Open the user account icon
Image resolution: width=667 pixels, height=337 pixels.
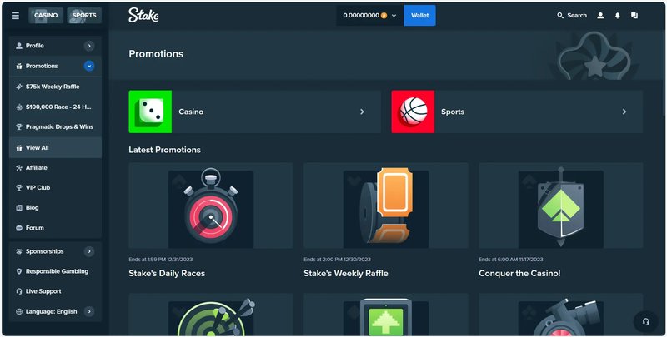(600, 15)
